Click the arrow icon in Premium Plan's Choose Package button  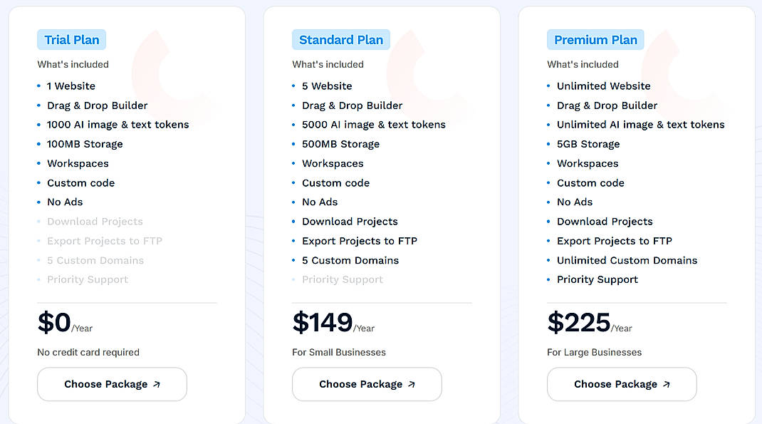pos(667,383)
